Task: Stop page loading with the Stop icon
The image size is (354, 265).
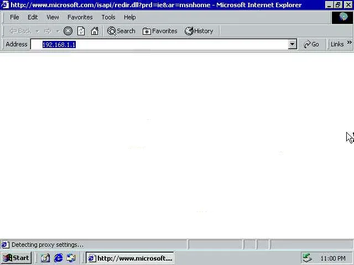Action: [x=67, y=31]
